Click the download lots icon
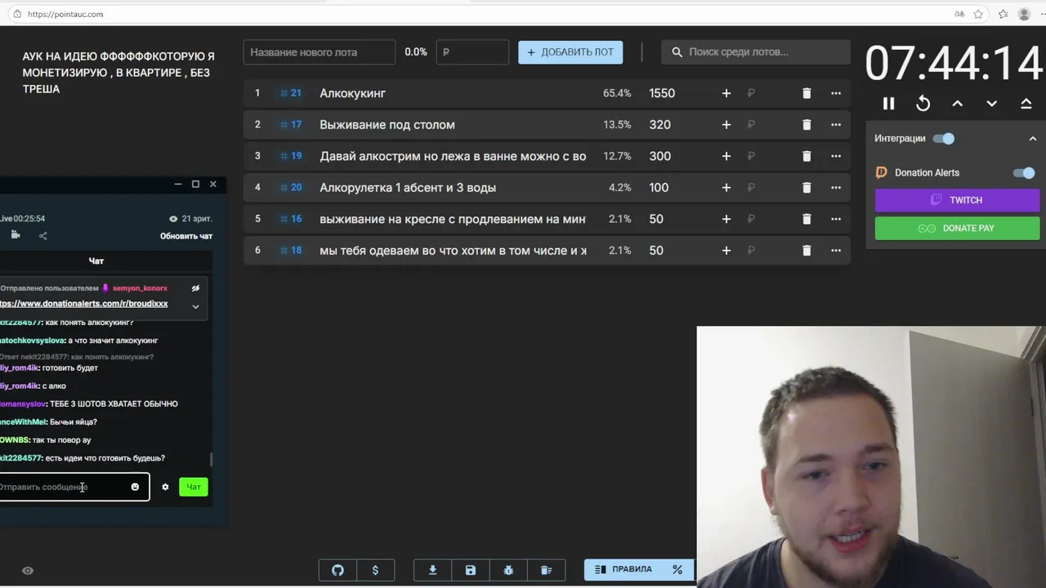The image size is (1046, 588). coord(433,570)
